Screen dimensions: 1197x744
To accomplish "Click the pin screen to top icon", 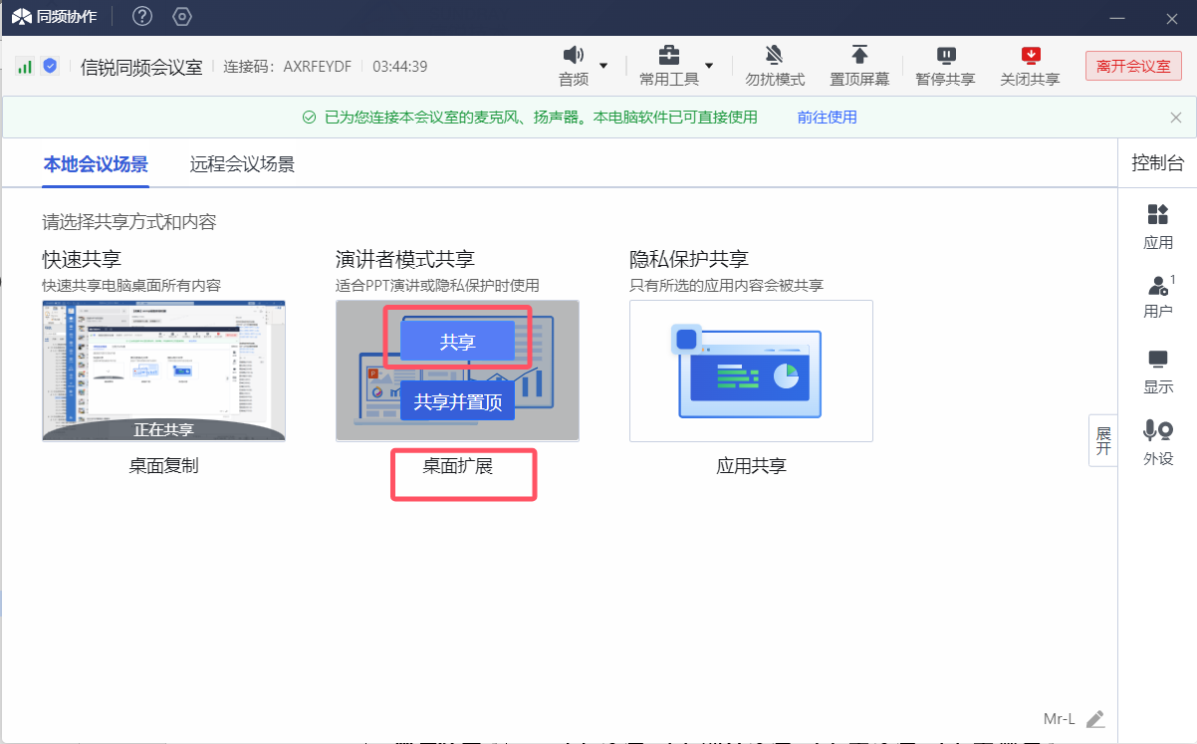I will pyautogui.click(x=859, y=55).
